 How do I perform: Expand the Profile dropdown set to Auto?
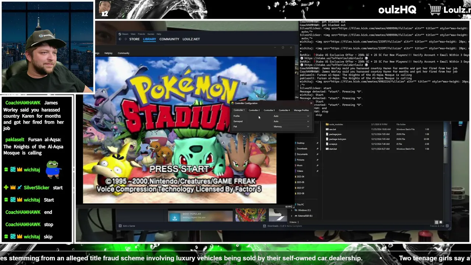291,116
